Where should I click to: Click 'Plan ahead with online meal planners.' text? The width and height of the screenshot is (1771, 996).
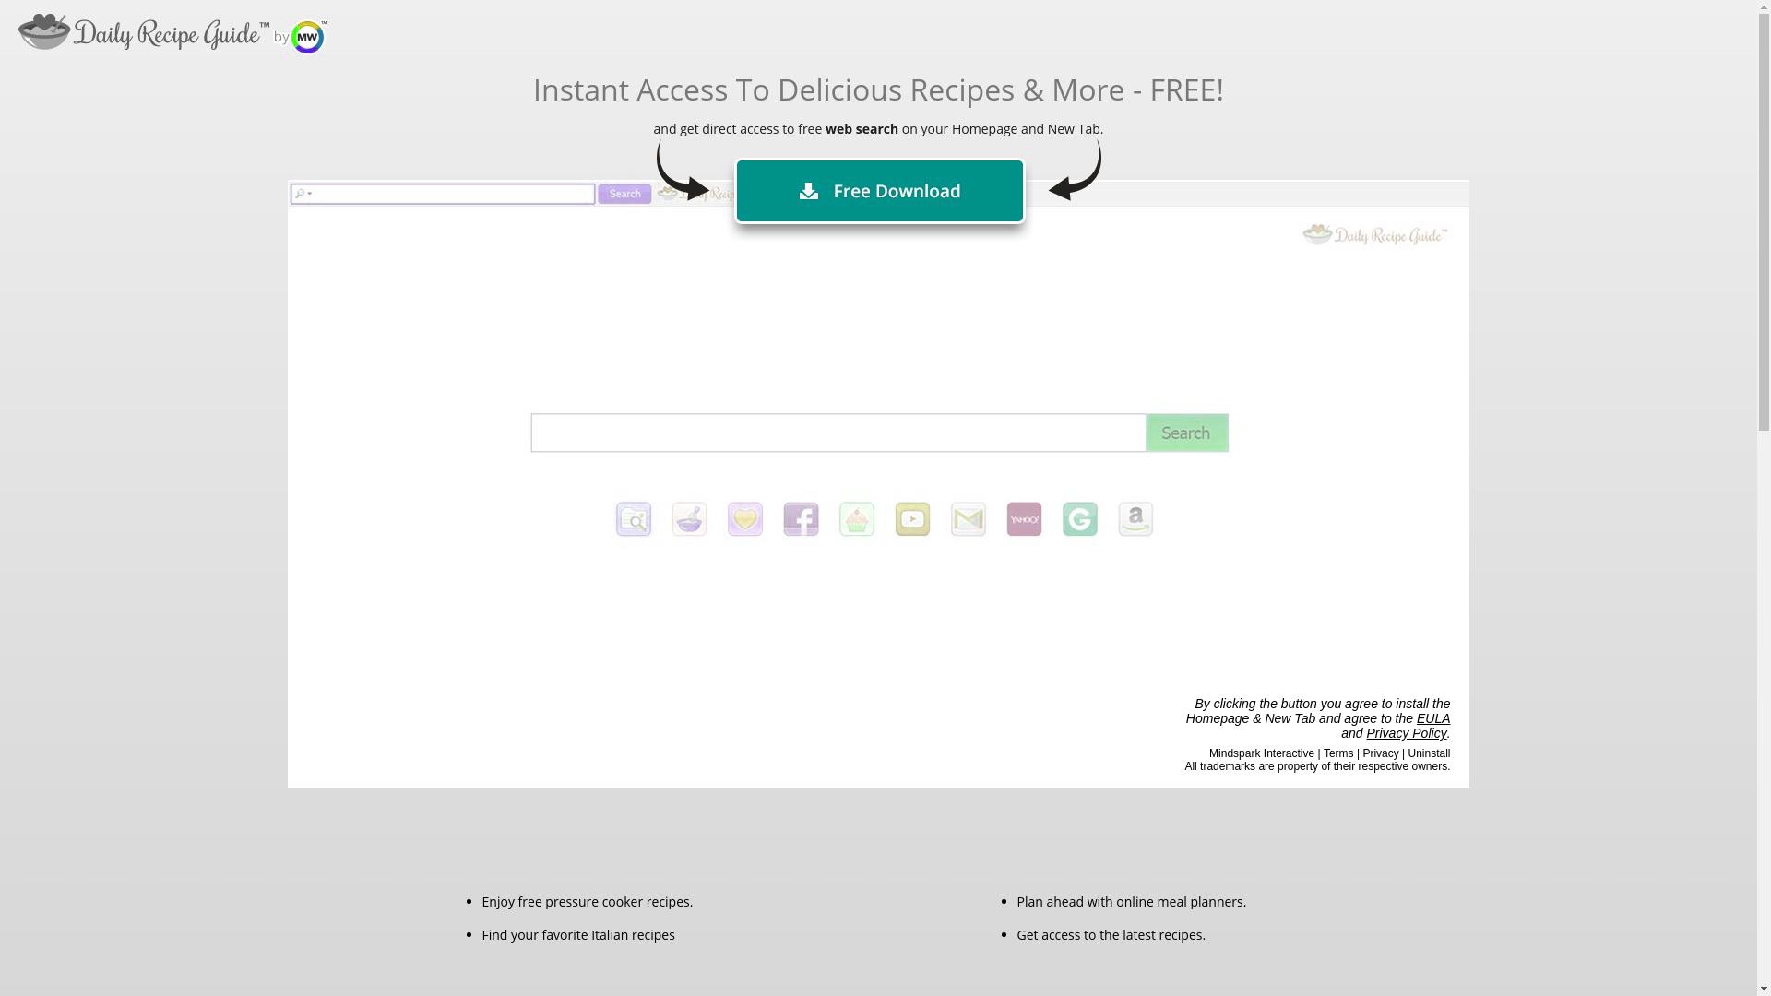click(x=1131, y=902)
